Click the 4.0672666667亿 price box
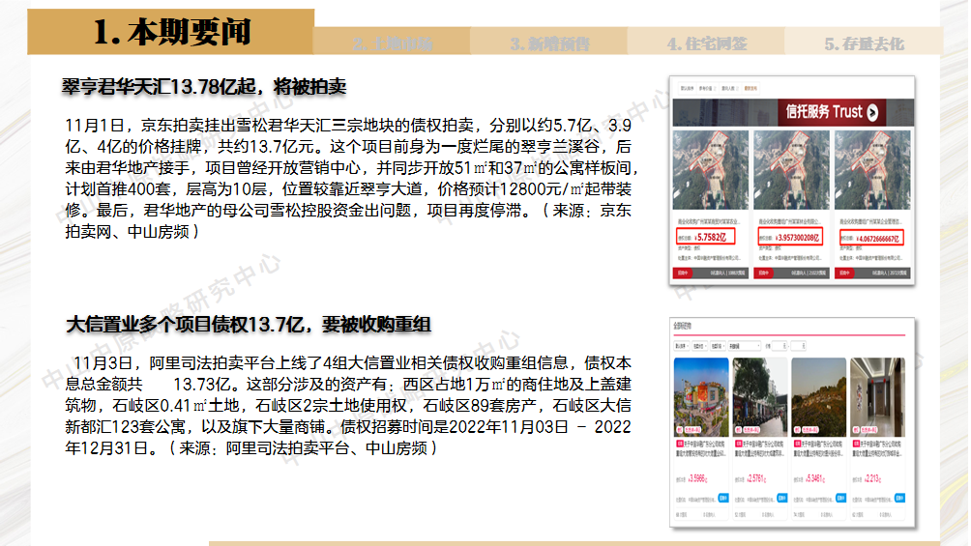 [871, 237]
